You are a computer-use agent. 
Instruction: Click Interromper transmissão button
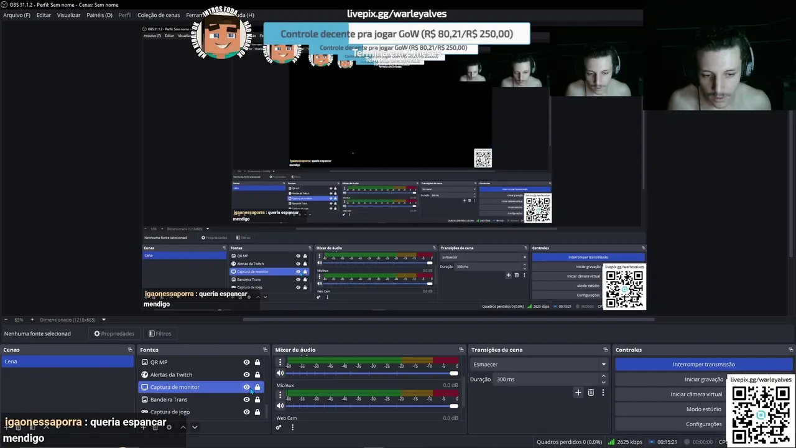[x=704, y=365]
